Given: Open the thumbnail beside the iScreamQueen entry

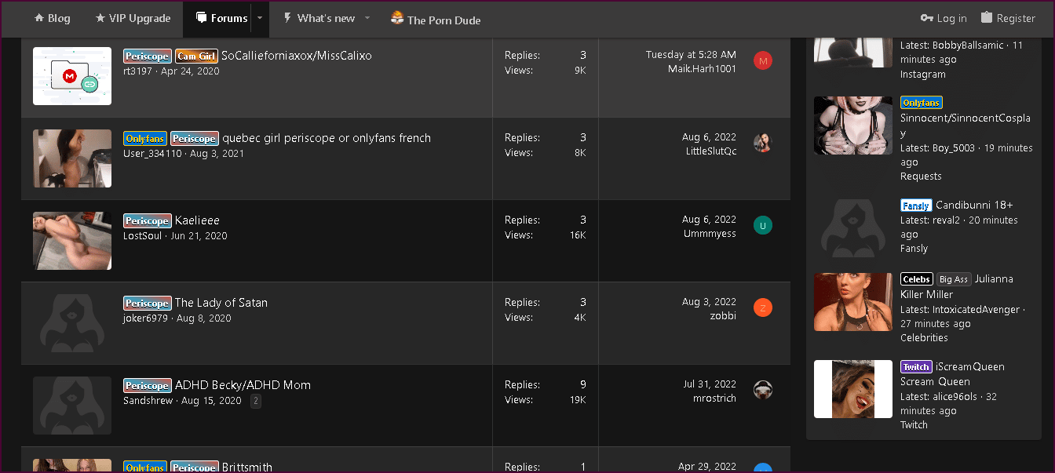Looking at the screenshot, I should 853,389.
